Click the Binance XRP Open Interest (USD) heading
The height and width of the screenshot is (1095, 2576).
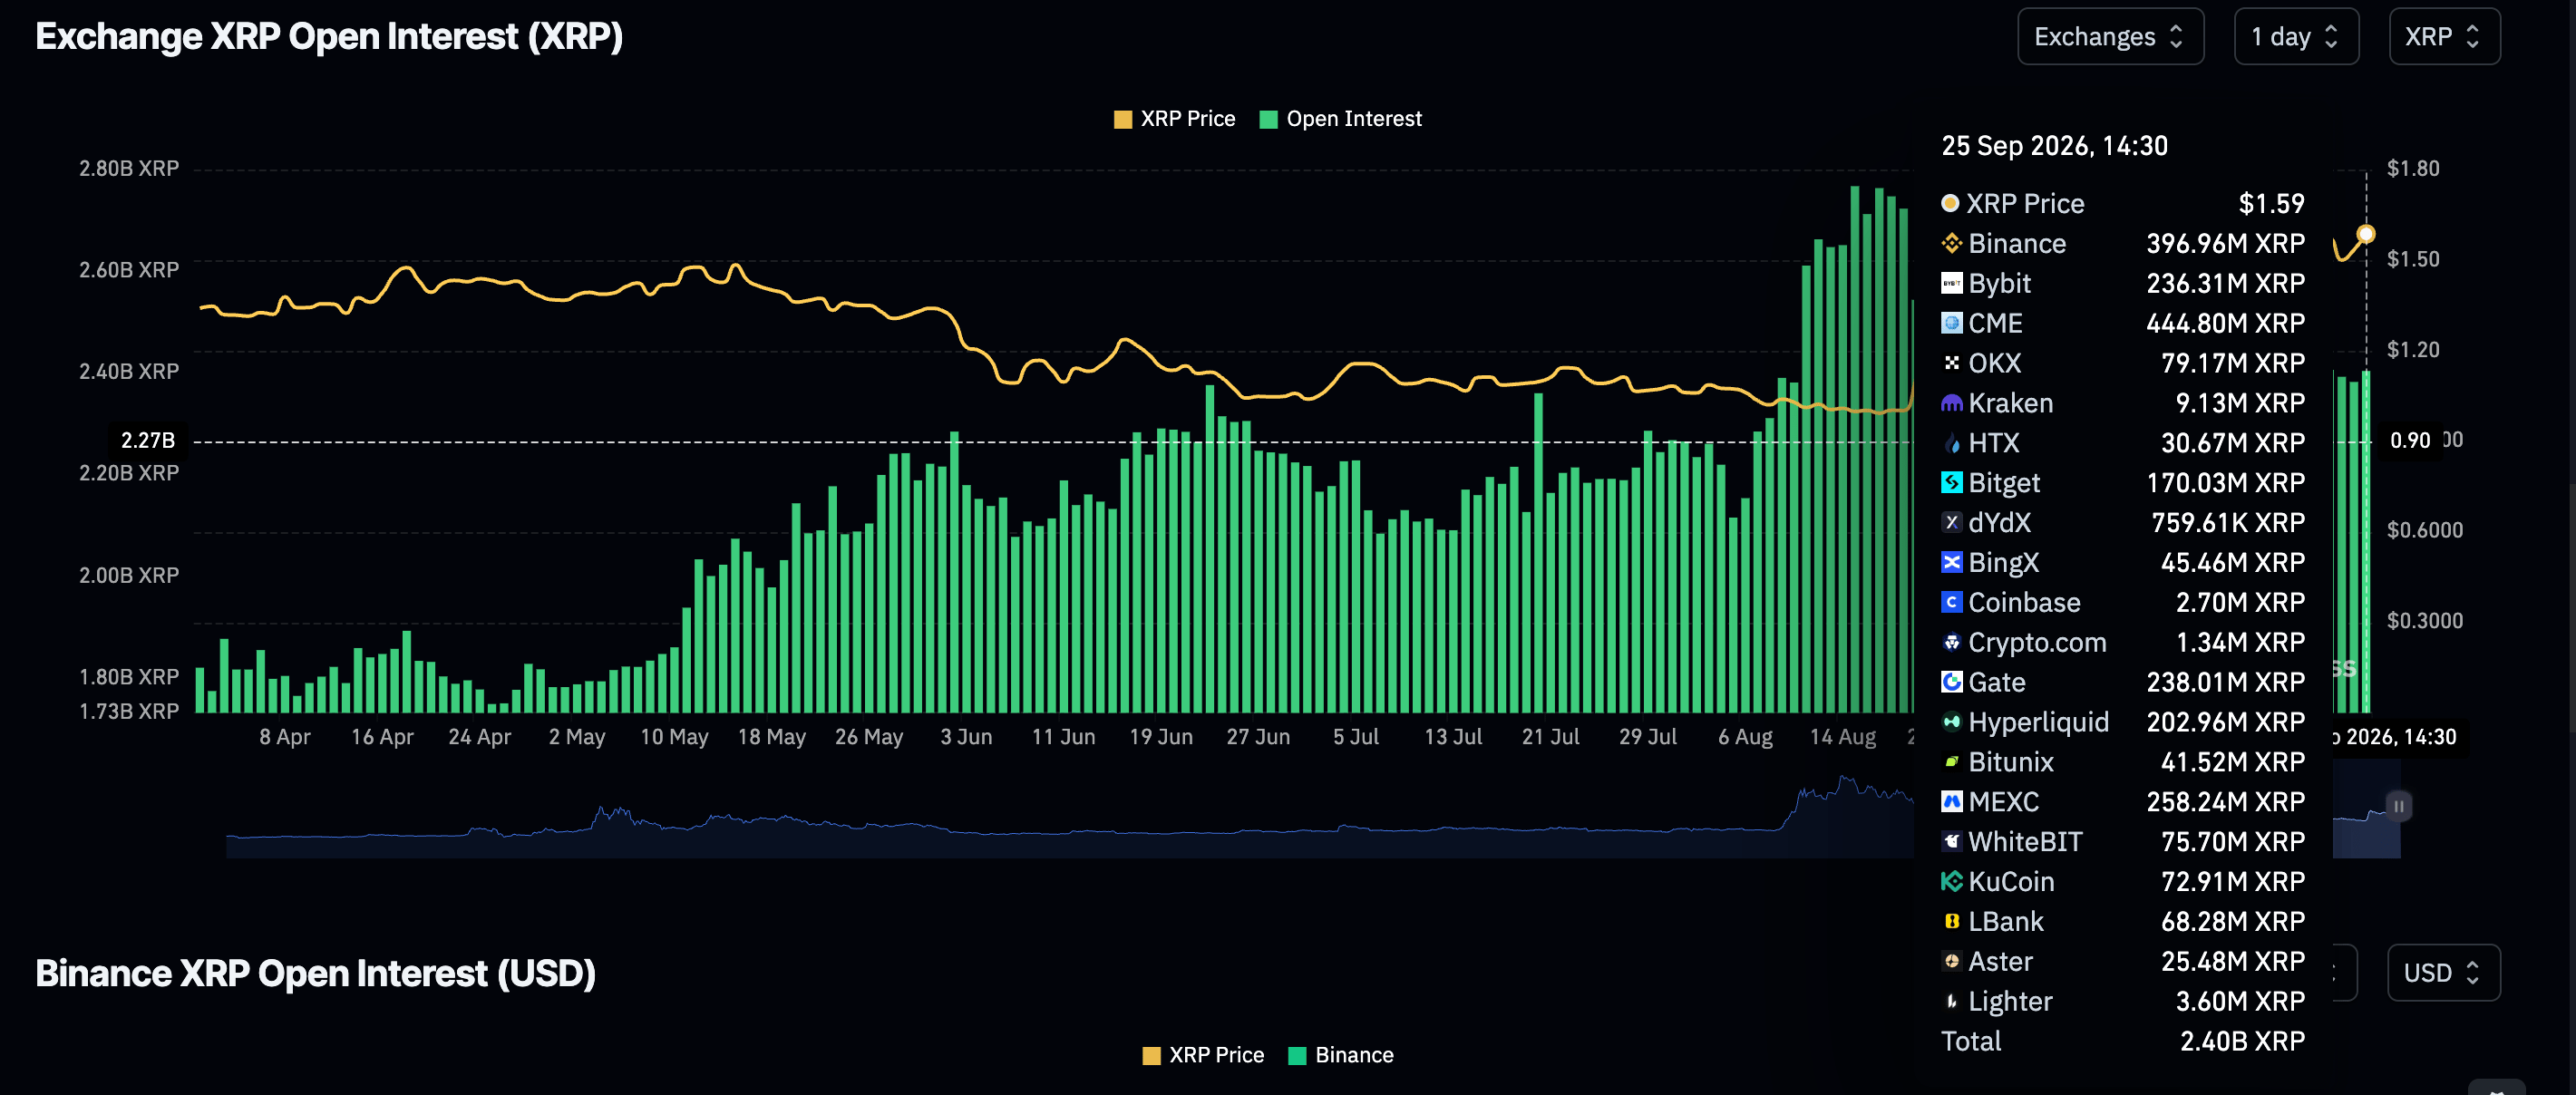(x=316, y=973)
